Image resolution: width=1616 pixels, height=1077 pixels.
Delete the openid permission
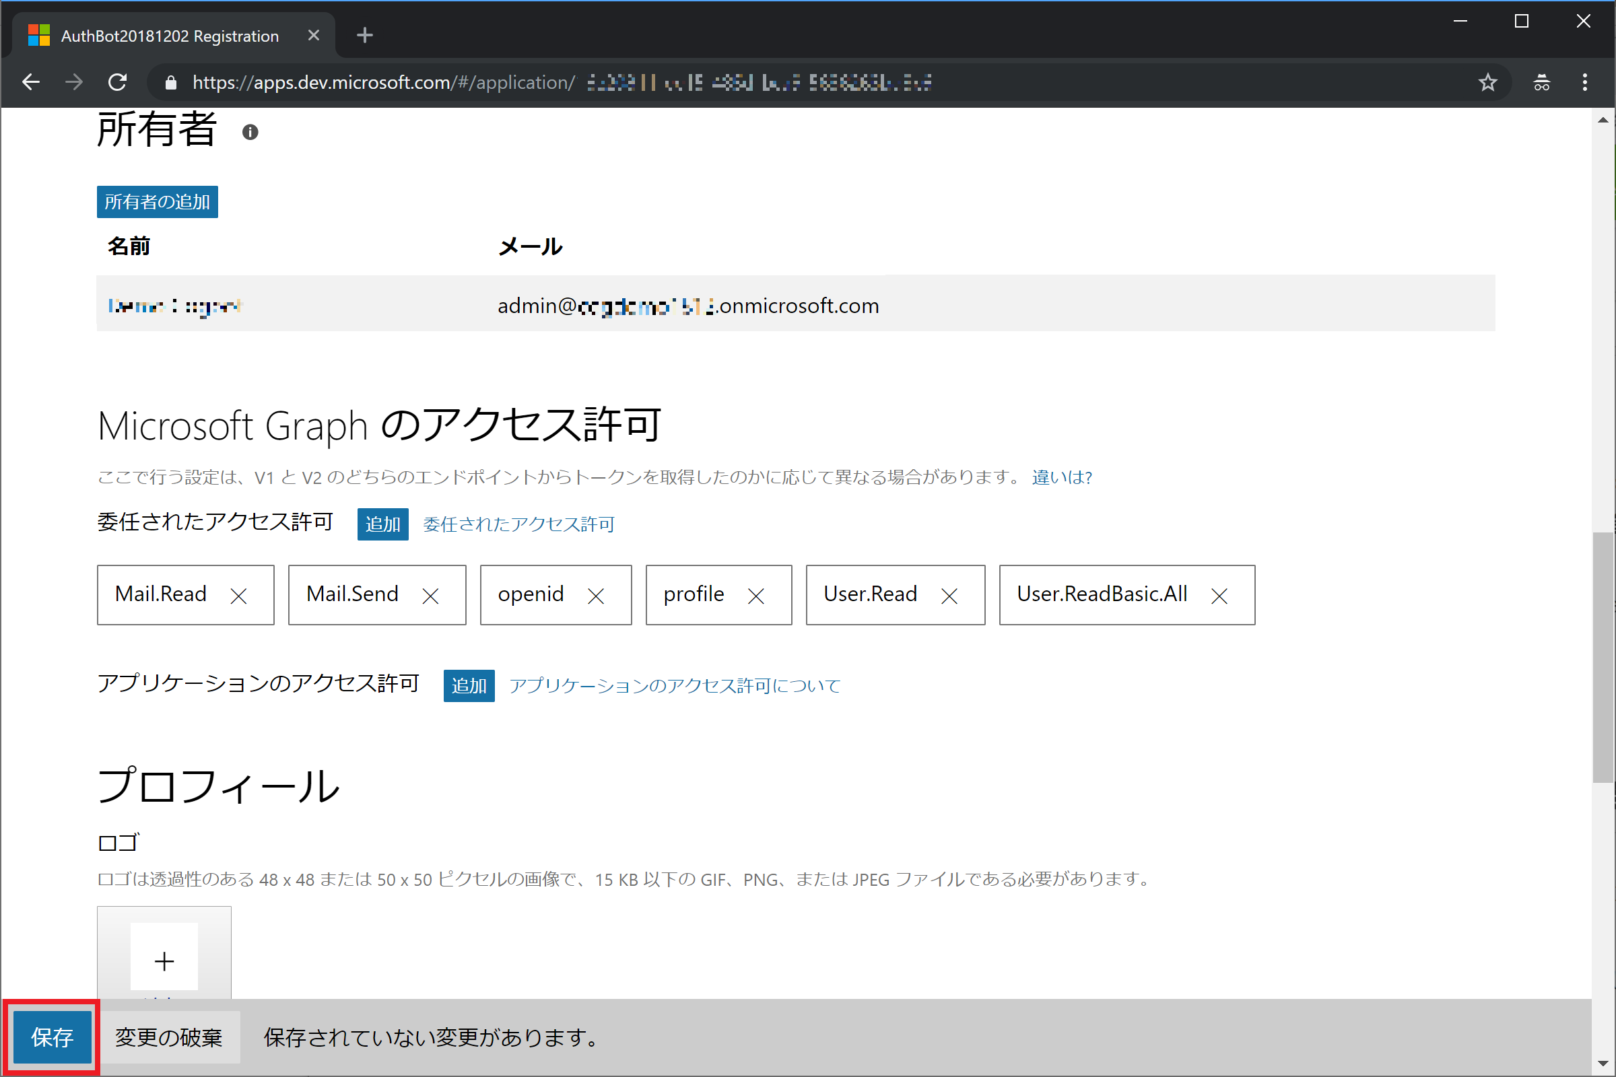(x=596, y=596)
